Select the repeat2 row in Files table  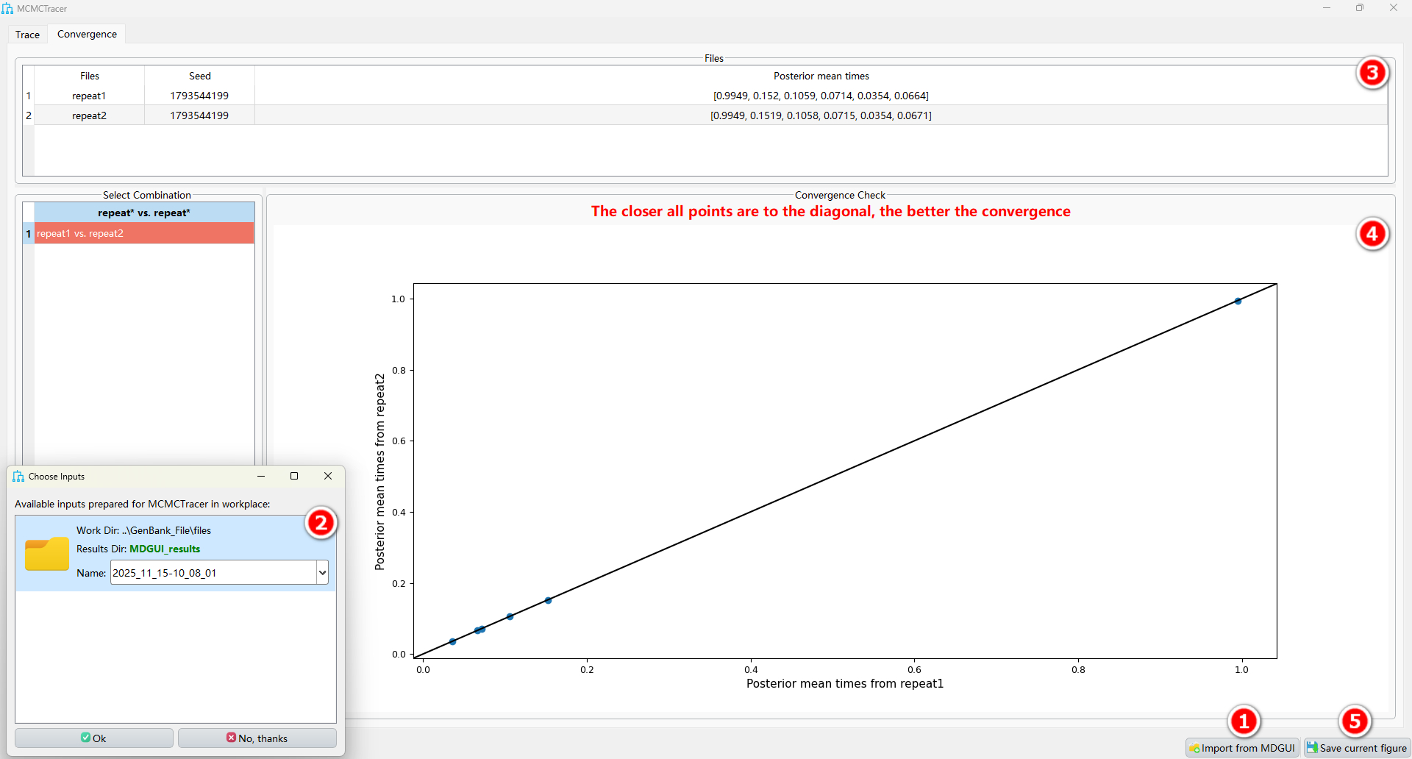tap(89, 115)
